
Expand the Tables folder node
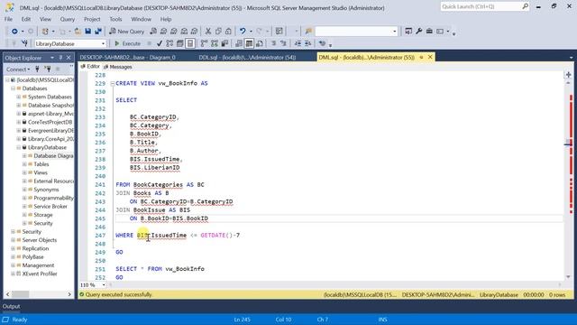click(24, 164)
